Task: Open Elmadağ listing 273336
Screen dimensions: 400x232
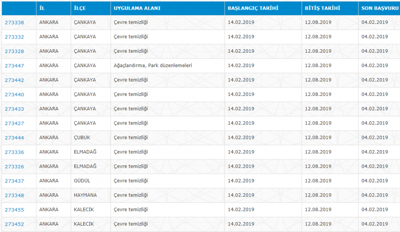Action: click(14, 152)
